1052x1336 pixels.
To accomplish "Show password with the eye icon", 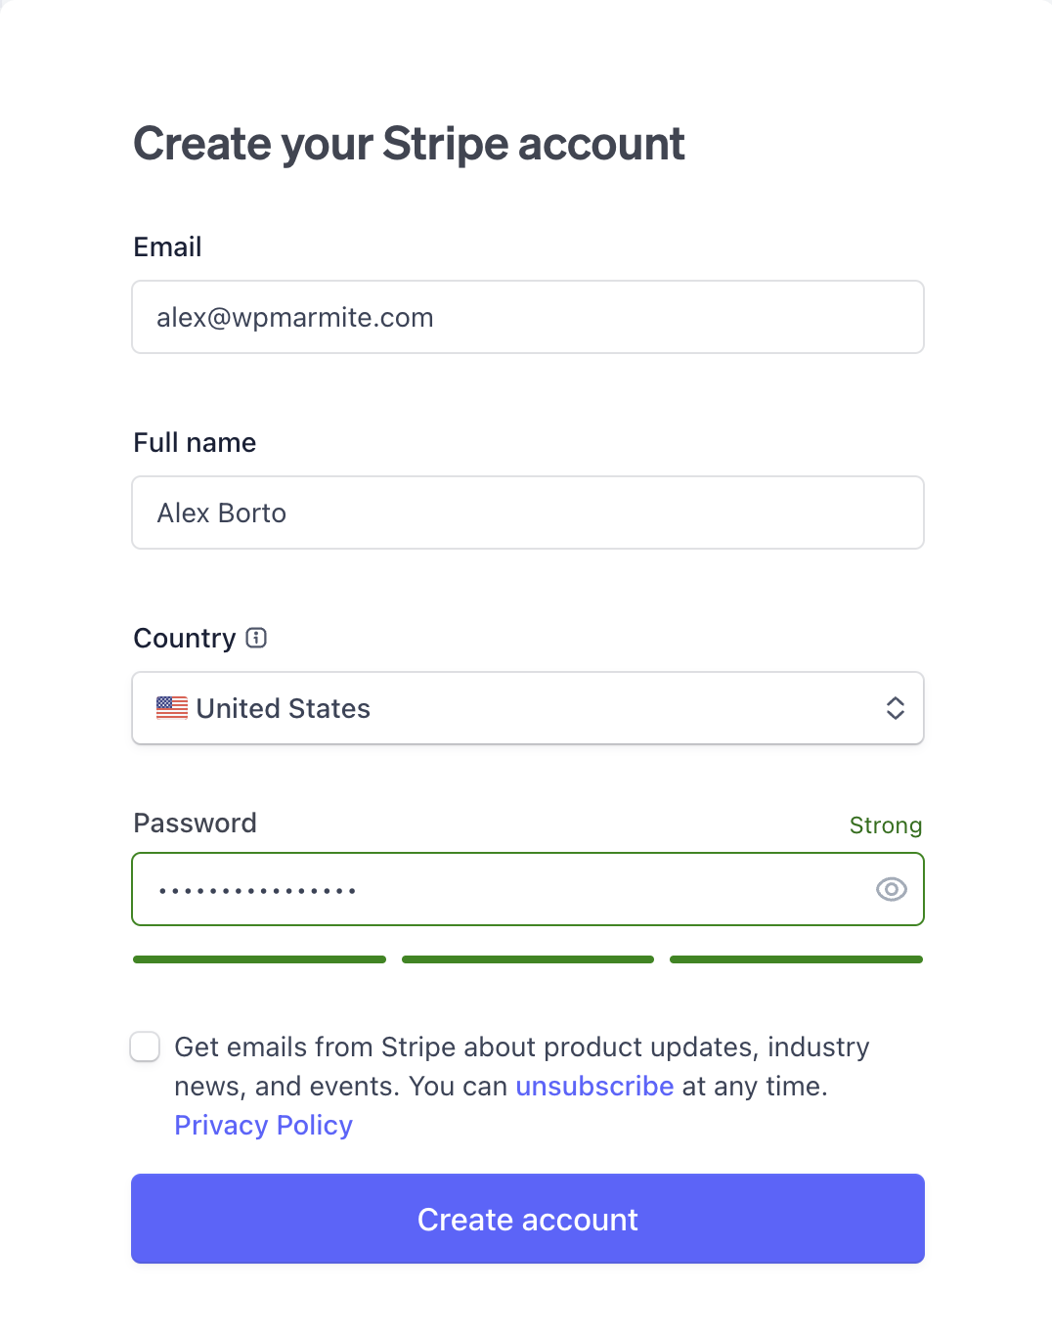I will click(x=892, y=889).
